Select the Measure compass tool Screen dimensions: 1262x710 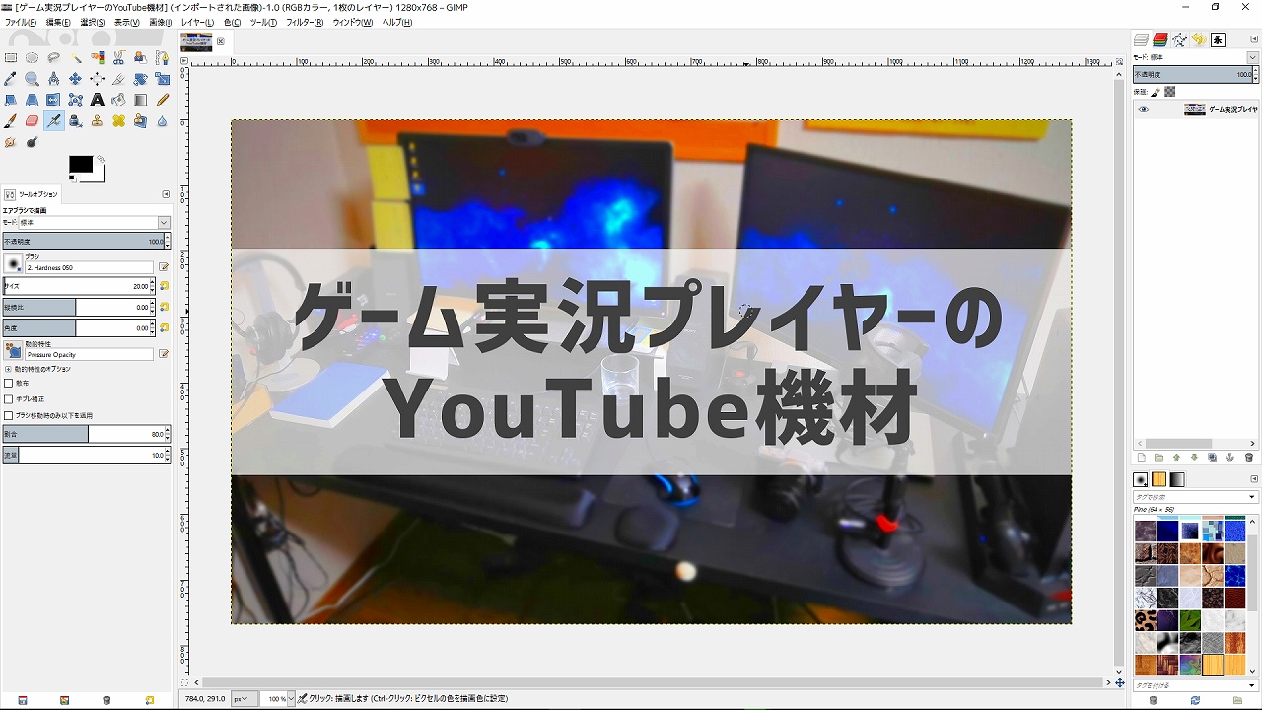pyautogui.click(x=53, y=79)
